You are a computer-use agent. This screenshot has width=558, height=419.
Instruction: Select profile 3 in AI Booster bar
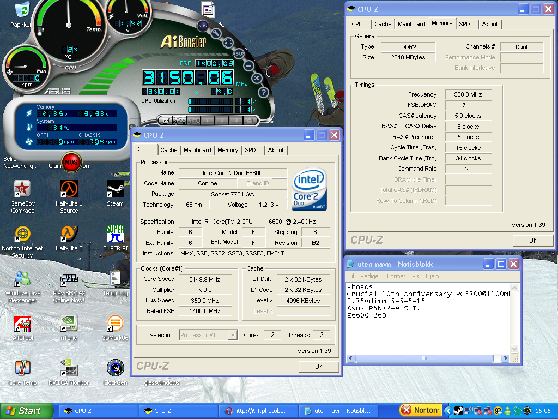tap(236, 121)
